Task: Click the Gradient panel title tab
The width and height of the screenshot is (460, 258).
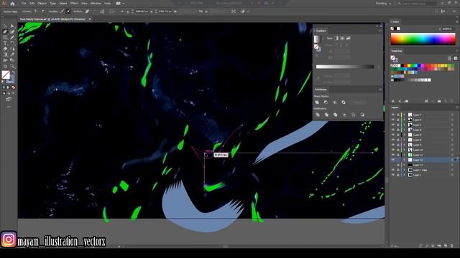Action: point(321,31)
